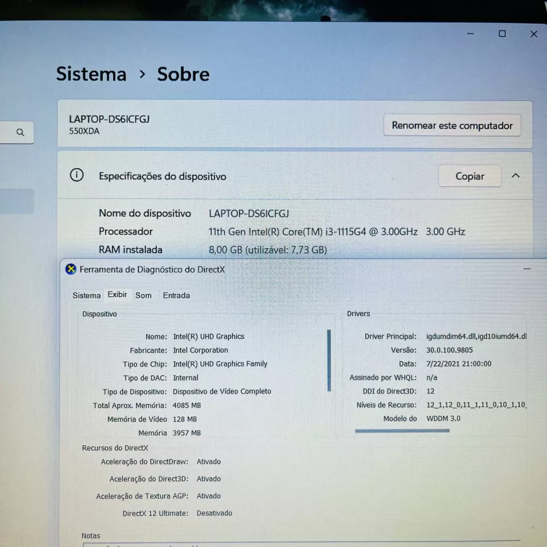Click Renomear este computador button
The height and width of the screenshot is (547, 547).
pos(452,125)
